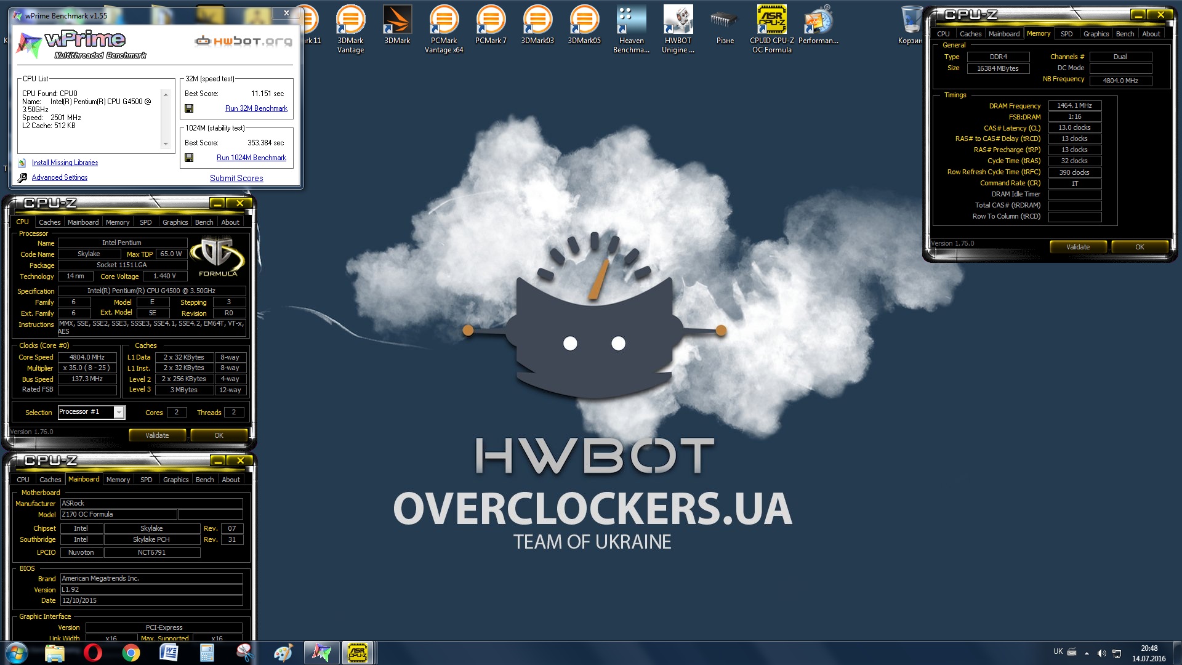Image resolution: width=1182 pixels, height=665 pixels.
Task: Launch Google Chrome from the taskbar
Action: click(x=131, y=653)
